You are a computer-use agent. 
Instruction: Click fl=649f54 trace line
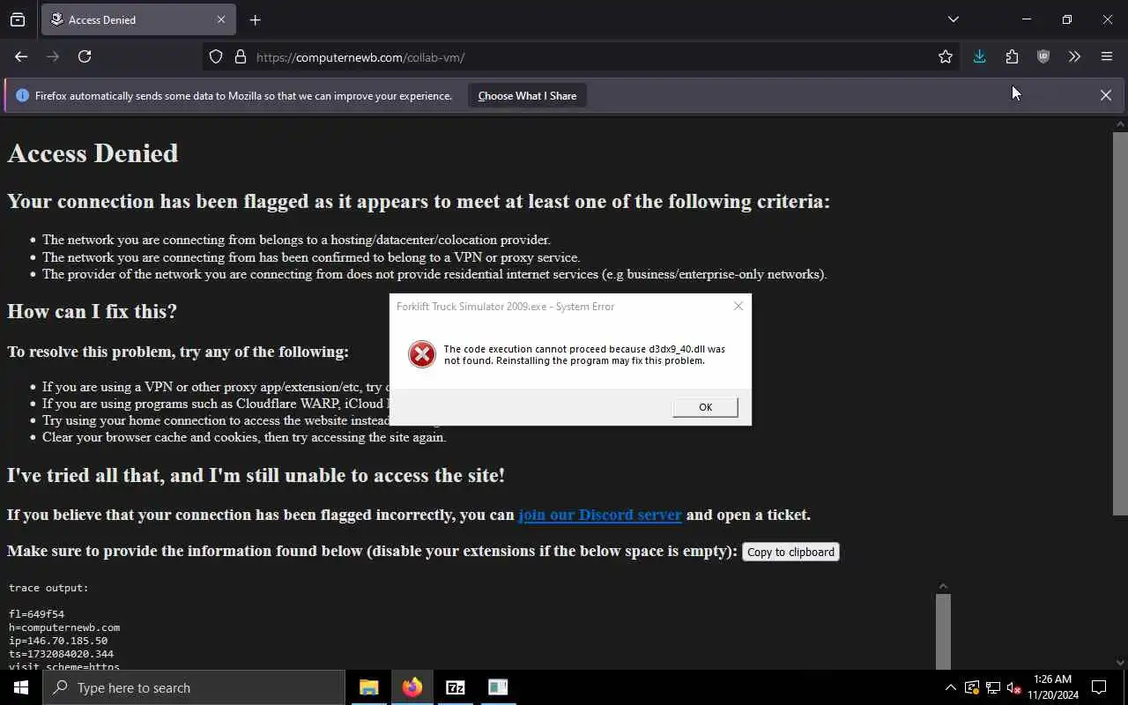pos(36,614)
